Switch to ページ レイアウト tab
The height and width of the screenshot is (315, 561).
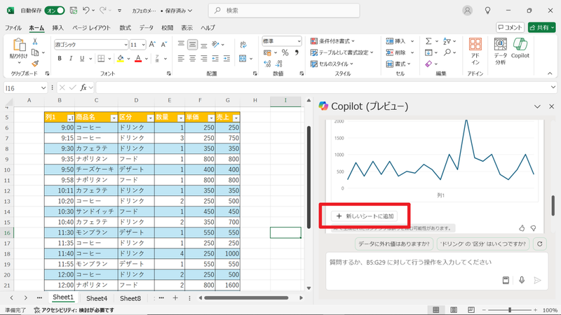click(92, 28)
